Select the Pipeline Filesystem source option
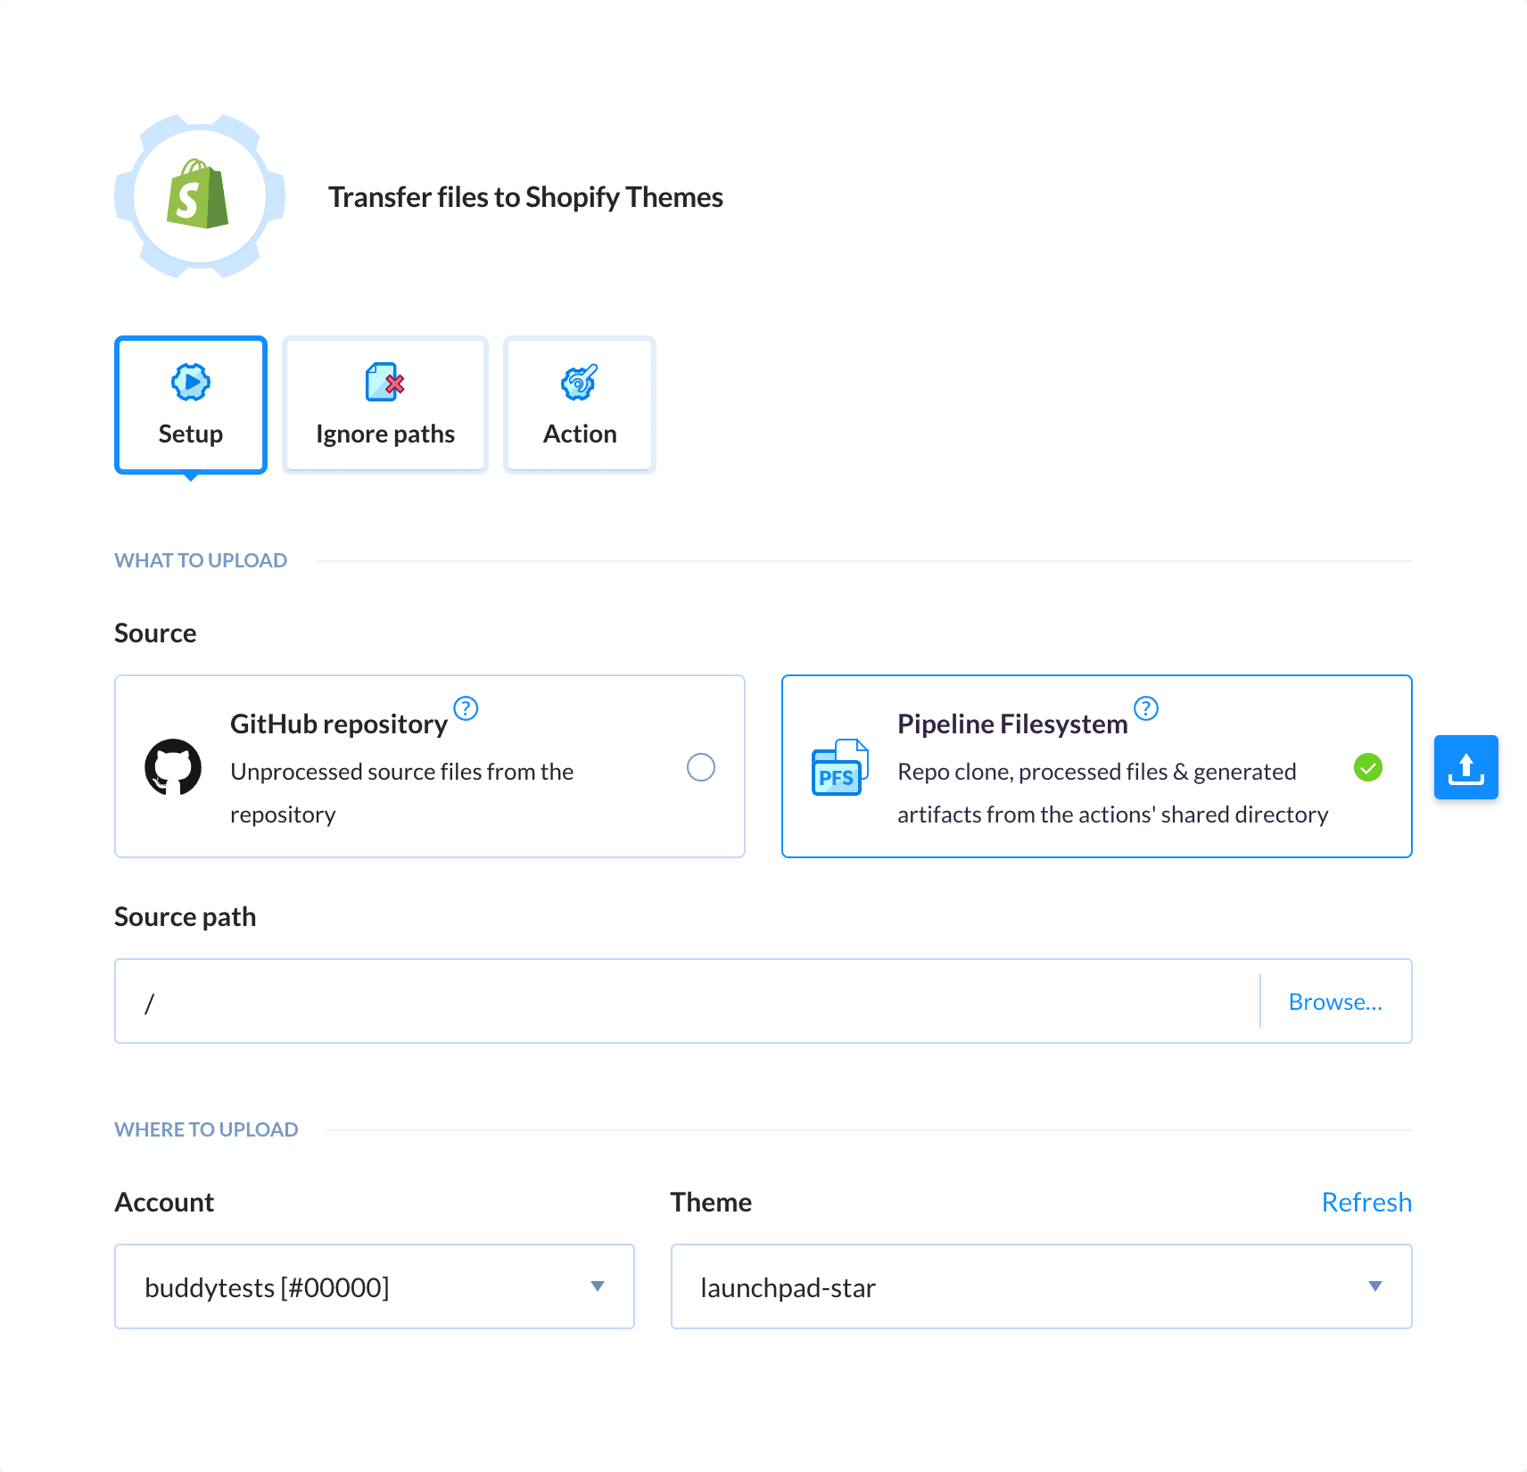The image size is (1527, 1472). (1096, 766)
